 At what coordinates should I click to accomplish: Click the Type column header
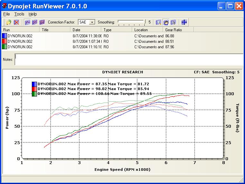(x=117, y=30)
